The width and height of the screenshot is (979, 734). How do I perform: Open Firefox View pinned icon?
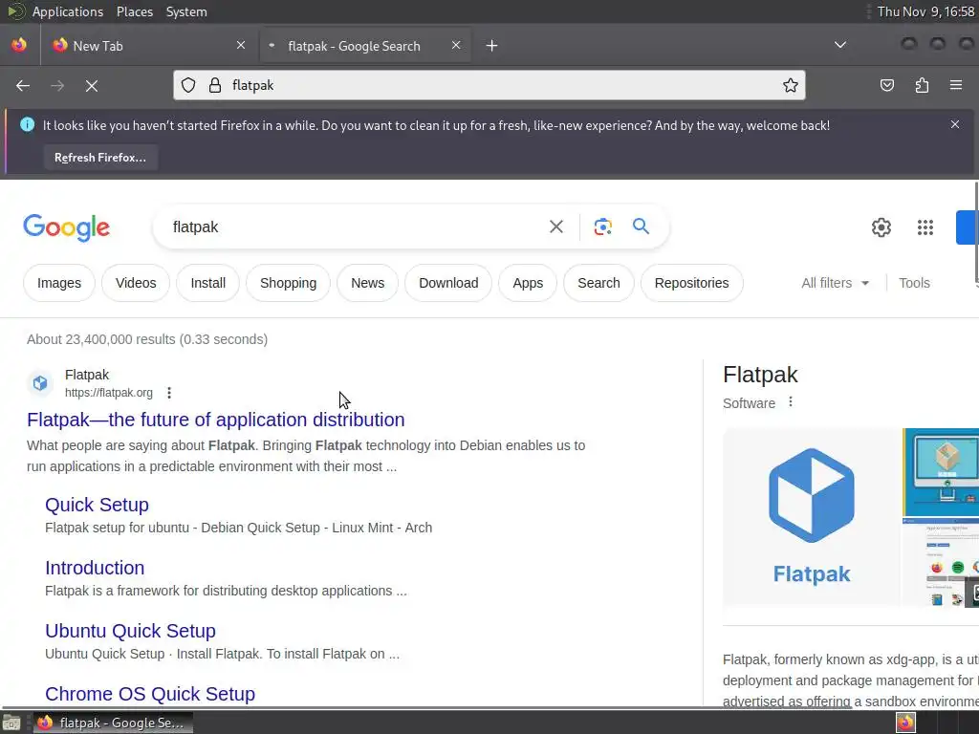(x=19, y=45)
